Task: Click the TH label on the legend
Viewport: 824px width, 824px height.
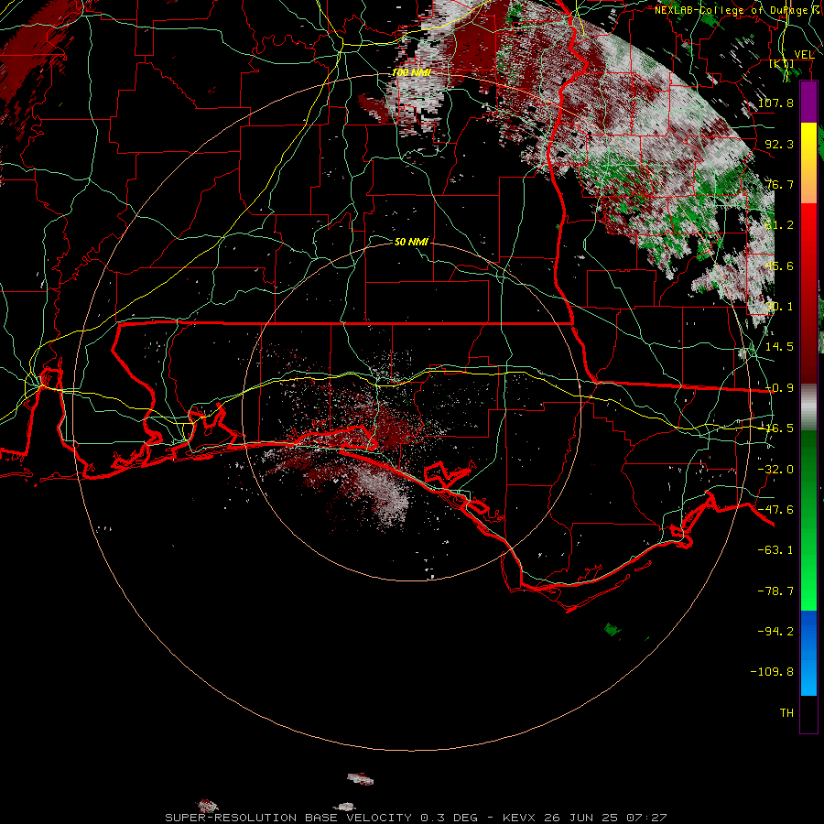Action: 786,713
